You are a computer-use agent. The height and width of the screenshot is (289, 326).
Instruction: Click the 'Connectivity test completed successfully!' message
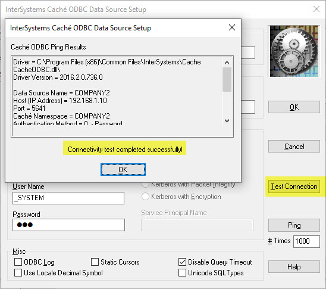click(x=125, y=150)
